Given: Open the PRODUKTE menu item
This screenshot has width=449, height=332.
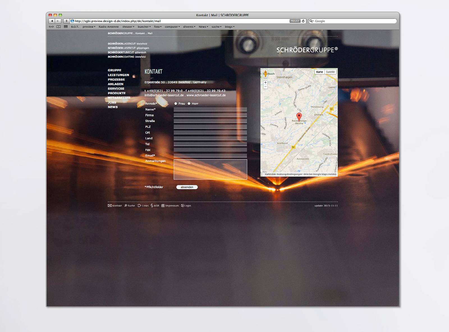Looking at the screenshot, I should point(117,93).
